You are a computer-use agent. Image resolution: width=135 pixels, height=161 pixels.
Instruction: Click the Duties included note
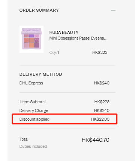coord(33,146)
